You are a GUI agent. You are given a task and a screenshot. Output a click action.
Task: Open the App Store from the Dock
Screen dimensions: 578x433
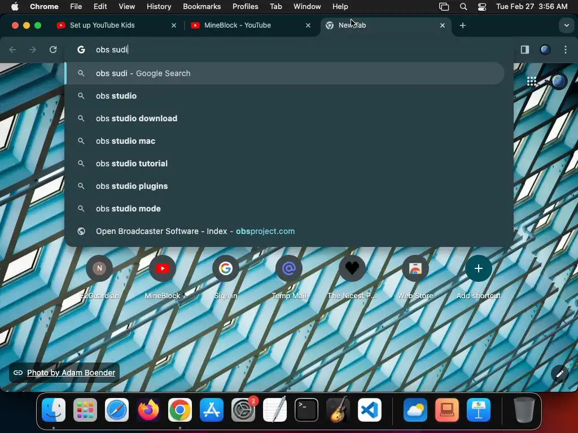[212, 410]
